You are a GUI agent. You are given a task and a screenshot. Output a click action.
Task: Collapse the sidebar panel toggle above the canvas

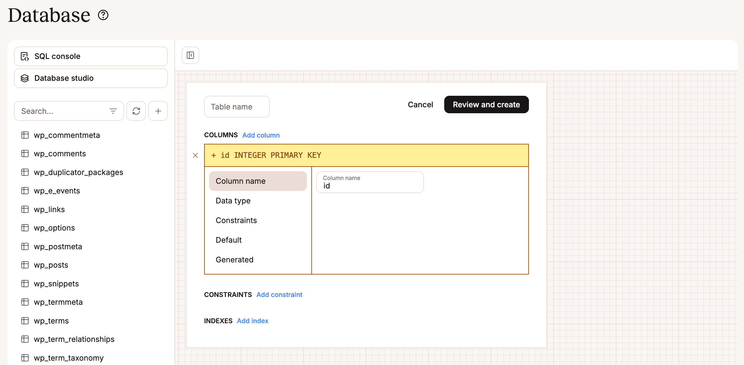coord(190,55)
